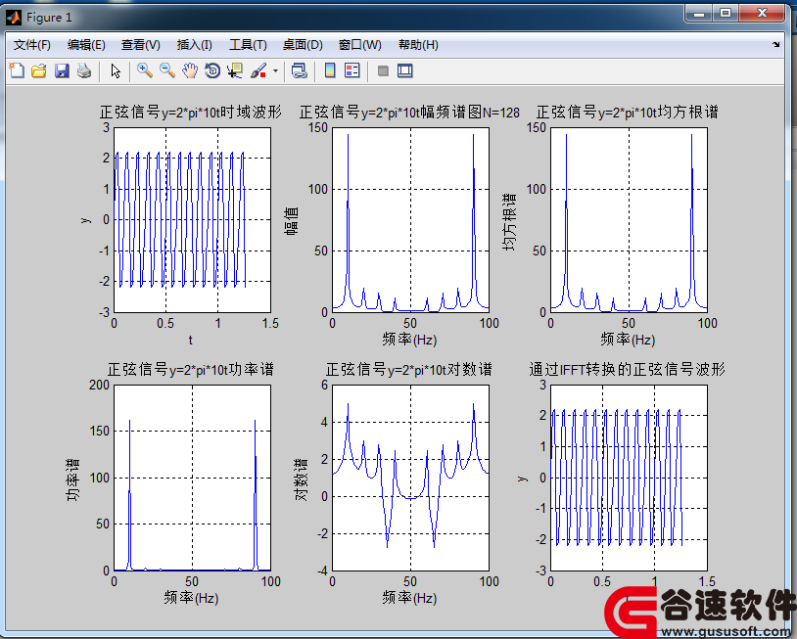Click the t x-axis label of the time-domain plot
The image size is (797, 639).
tap(191, 340)
